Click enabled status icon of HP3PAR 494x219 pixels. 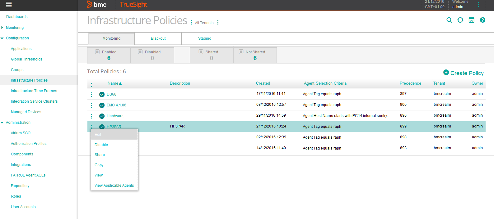pyautogui.click(x=102, y=127)
